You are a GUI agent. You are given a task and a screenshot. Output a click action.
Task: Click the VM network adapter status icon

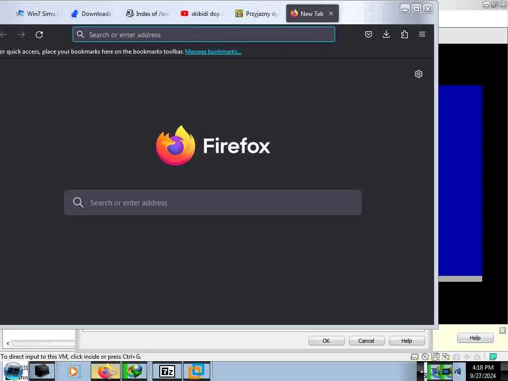coord(446,357)
